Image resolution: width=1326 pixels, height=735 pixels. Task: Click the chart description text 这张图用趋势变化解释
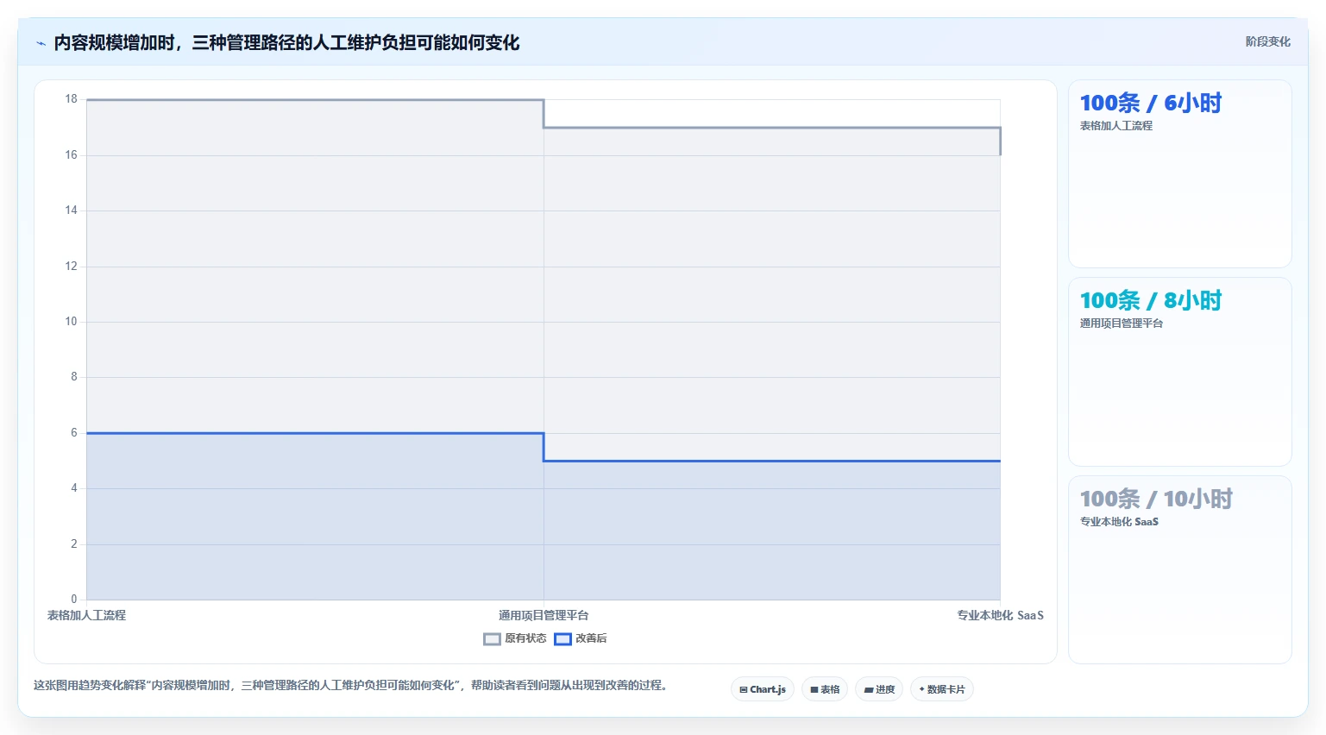click(x=350, y=686)
